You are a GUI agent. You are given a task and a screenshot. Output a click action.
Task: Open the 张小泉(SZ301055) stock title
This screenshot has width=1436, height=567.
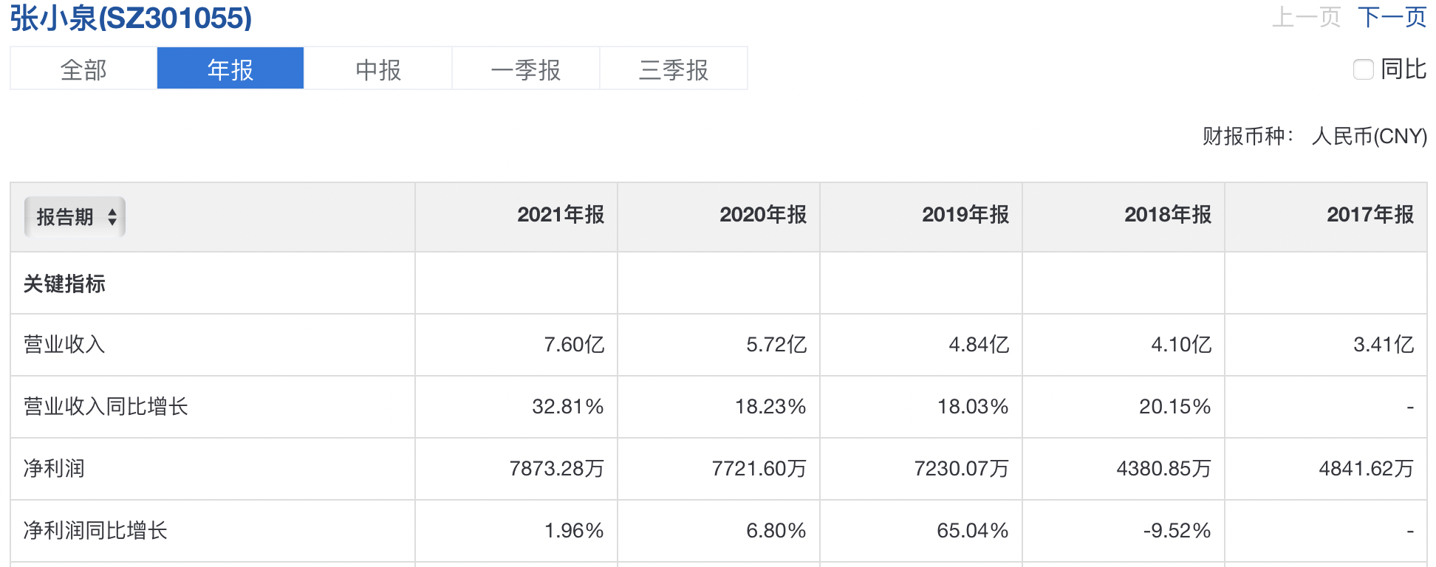[131, 18]
